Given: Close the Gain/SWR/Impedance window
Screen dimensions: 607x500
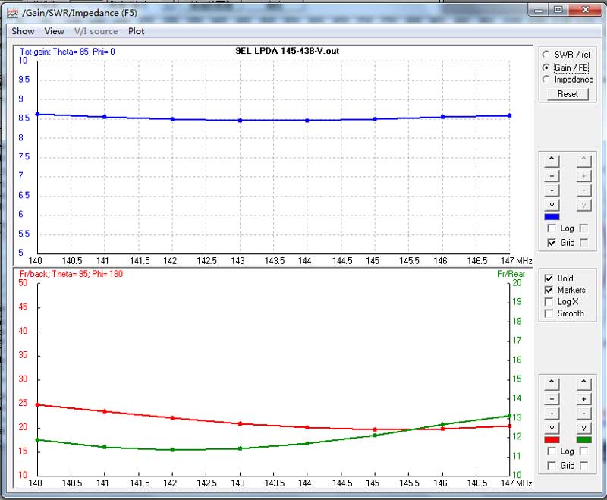Looking at the screenshot, I should click(585, 10).
